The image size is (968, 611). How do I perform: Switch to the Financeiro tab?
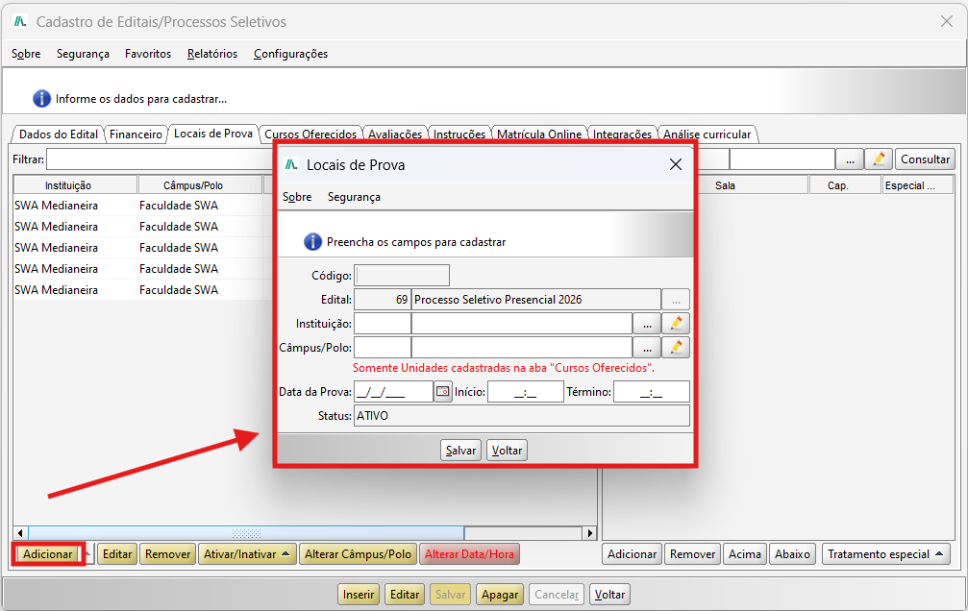click(x=136, y=134)
